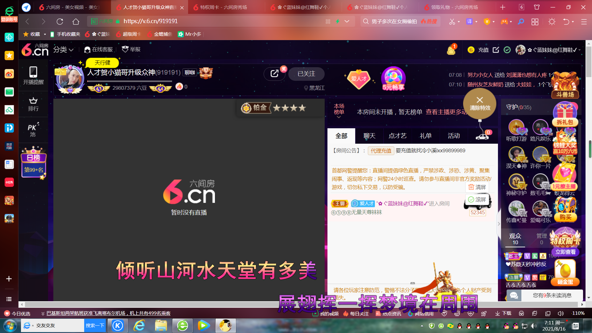Screen dimensions: 592x333
Task: Switch to the 点才艺 tab
Action: tap(397, 136)
